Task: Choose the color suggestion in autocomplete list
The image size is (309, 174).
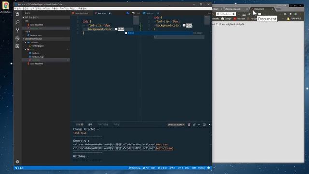Action: click(158, 33)
